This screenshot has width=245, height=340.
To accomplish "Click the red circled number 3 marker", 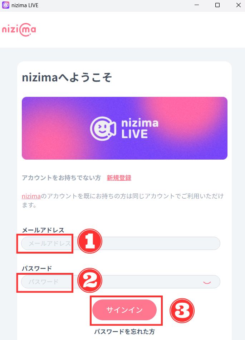I will pyautogui.click(x=181, y=311).
